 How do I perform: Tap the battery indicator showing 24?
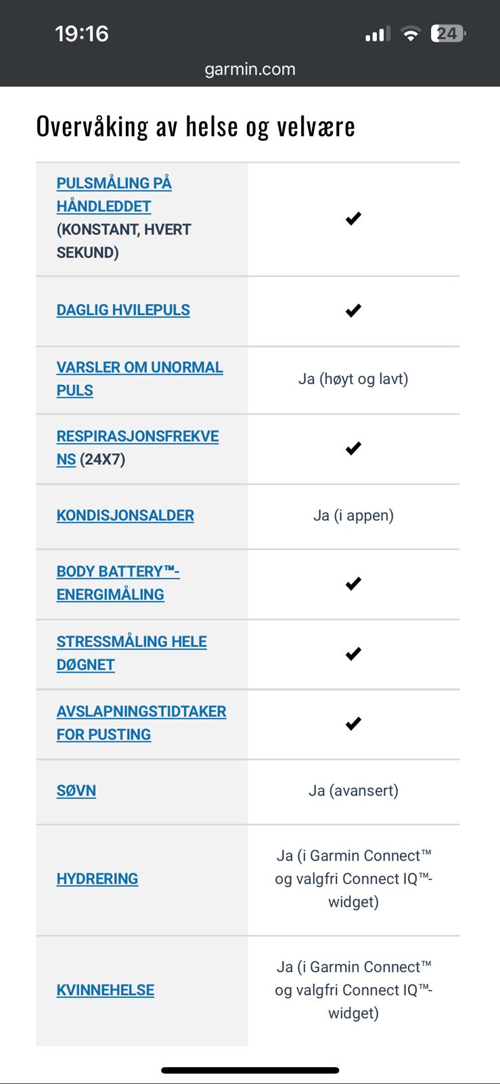[x=447, y=33]
